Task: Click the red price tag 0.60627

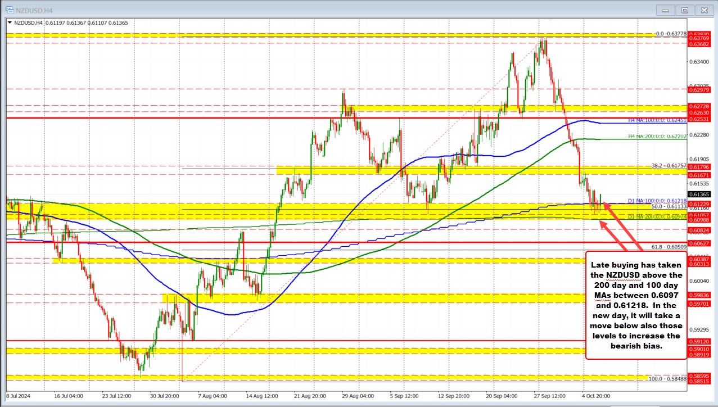Action: [x=698, y=243]
